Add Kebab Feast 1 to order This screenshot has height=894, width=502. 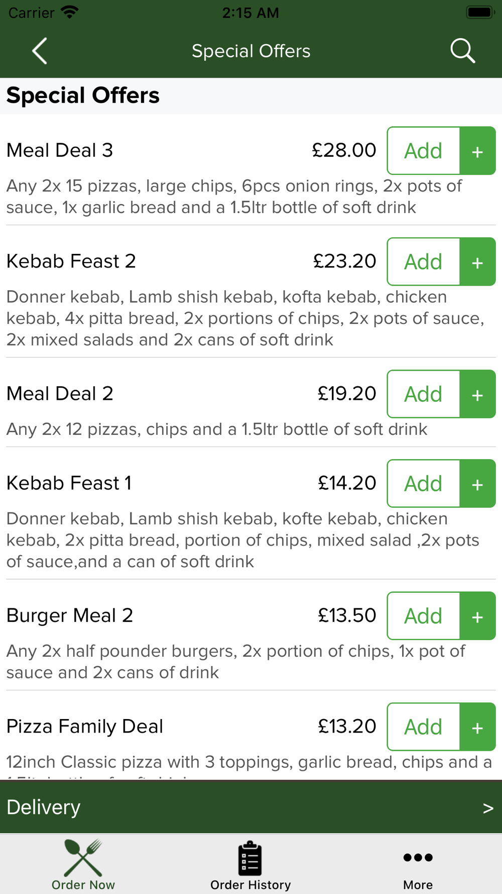pos(424,484)
